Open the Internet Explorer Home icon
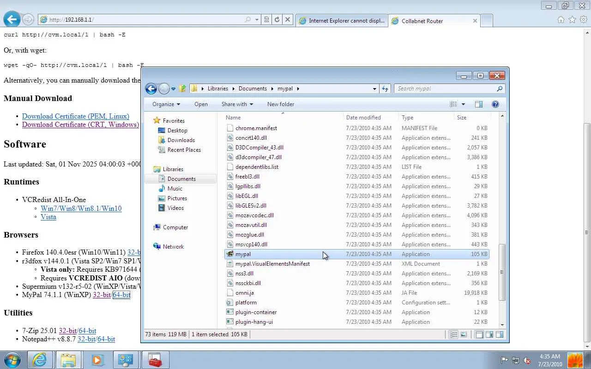Screen dimensions: 591x369 [x=561, y=19]
